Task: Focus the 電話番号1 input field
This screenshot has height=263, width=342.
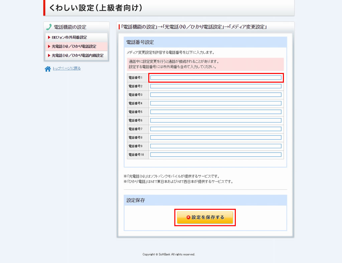Action: (216, 78)
